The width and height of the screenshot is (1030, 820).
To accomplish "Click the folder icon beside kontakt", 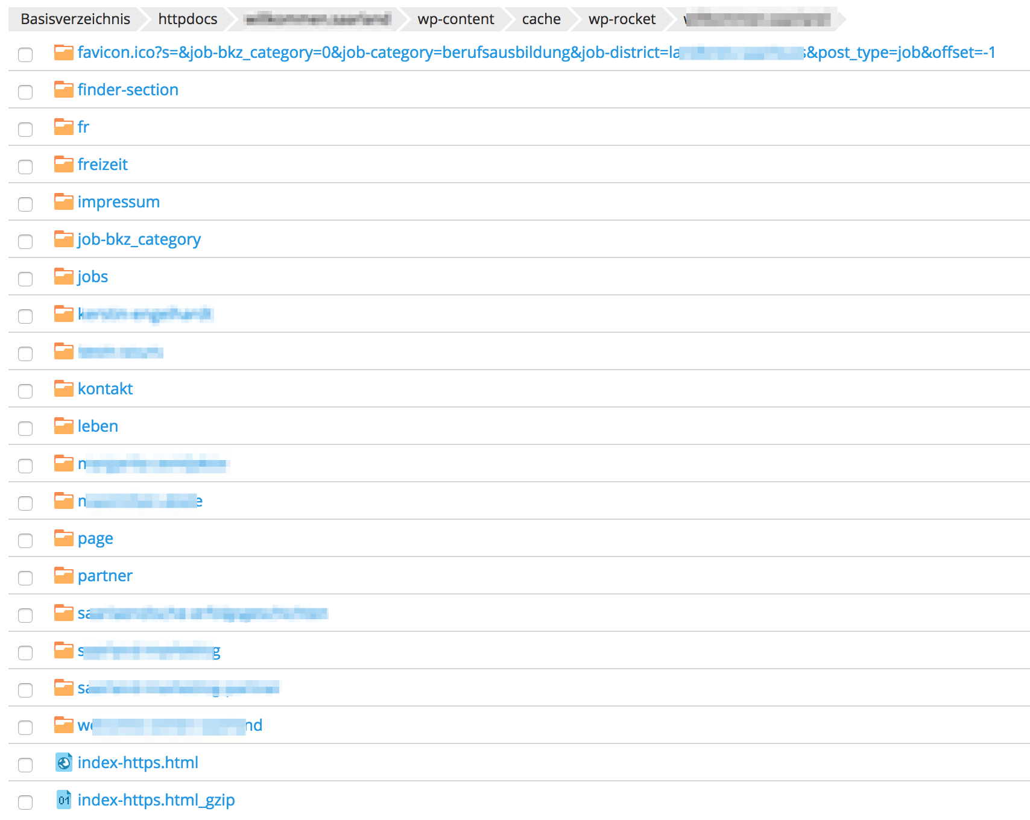I will 63,388.
